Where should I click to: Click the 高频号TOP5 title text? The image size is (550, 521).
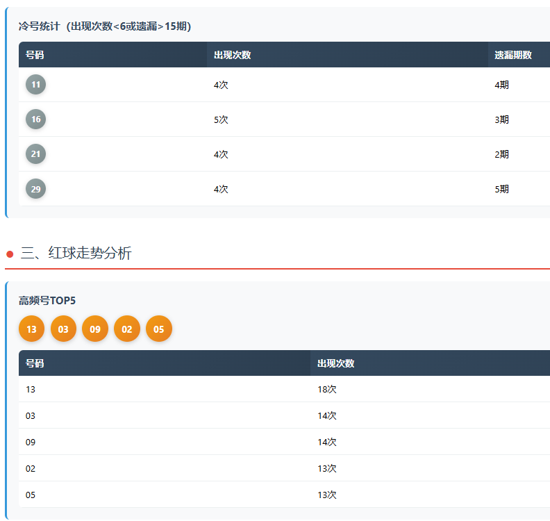[x=47, y=301]
